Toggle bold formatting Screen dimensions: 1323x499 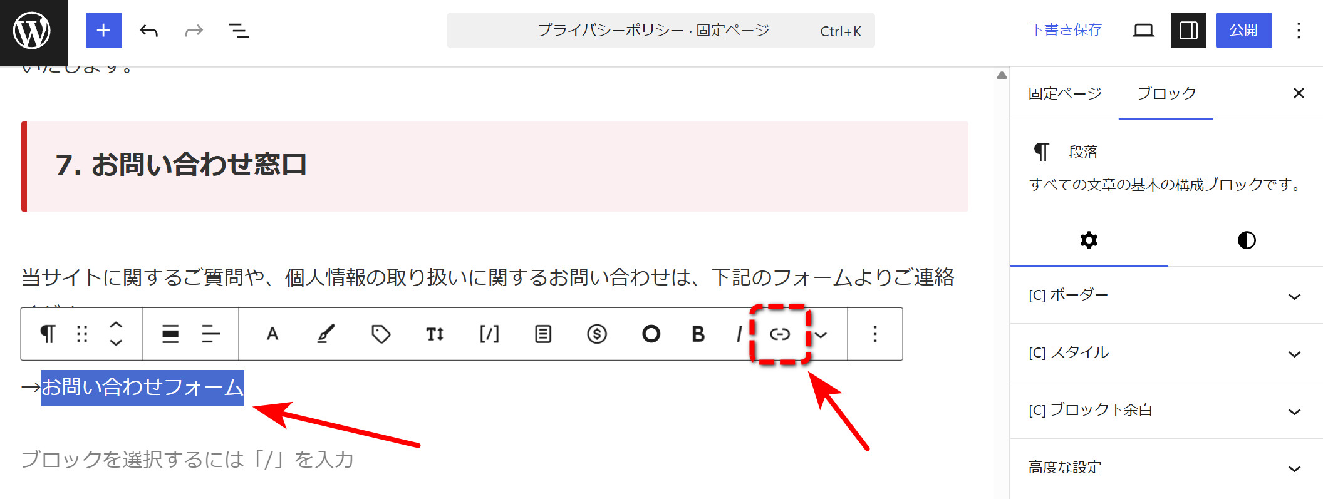tap(698, 334)
